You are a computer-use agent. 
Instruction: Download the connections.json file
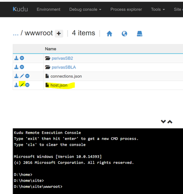pos(16,76)
